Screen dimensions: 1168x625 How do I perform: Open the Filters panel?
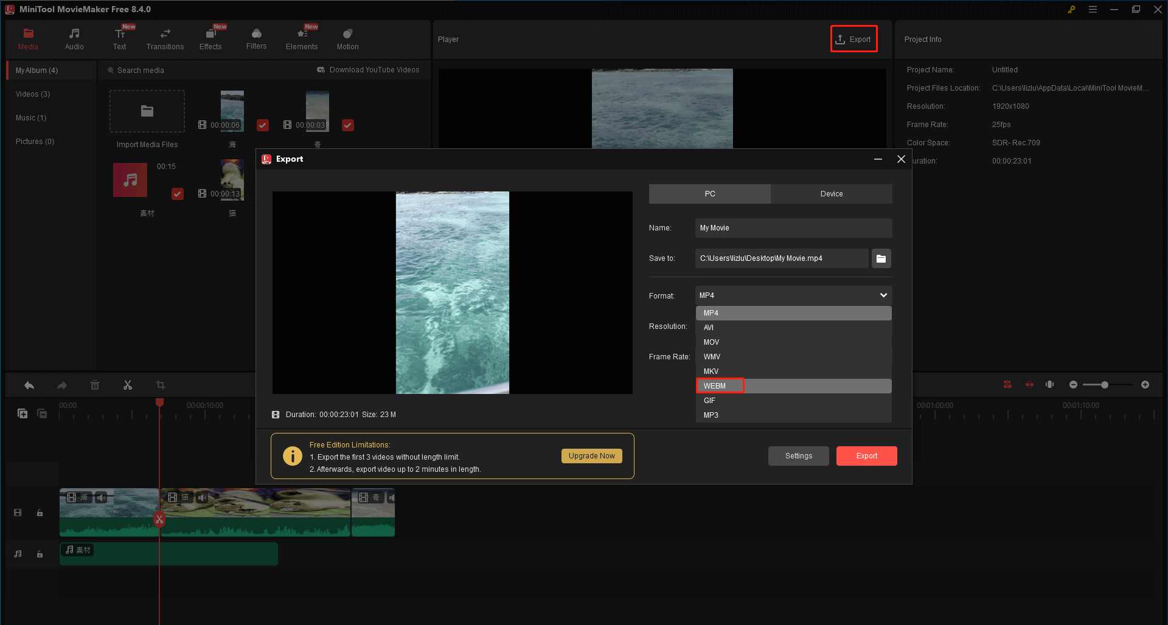pyautogui.click(x=256, y=38)
